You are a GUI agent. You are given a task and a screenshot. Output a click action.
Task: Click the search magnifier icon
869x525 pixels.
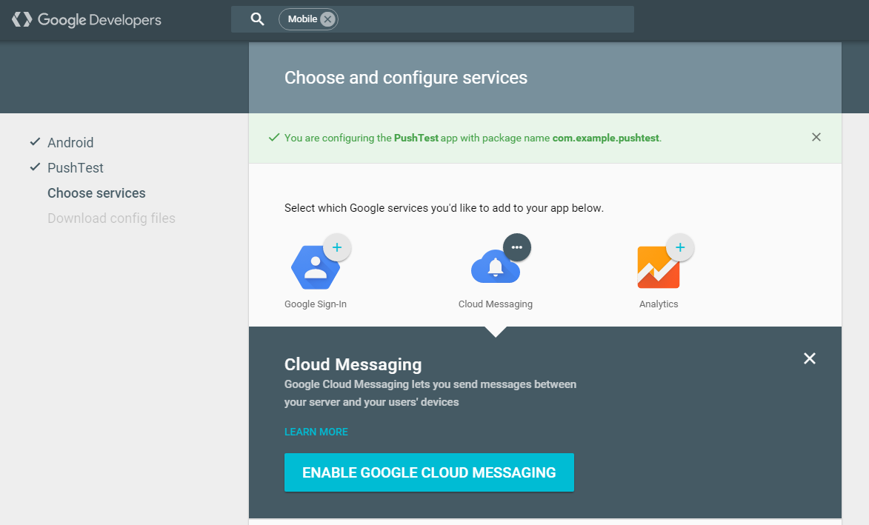(257, 19)
